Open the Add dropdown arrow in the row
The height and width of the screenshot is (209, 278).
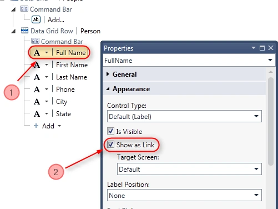point(59,126)
